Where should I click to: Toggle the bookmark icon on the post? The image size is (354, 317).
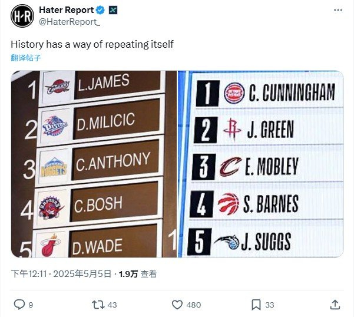tap(256, 305)
